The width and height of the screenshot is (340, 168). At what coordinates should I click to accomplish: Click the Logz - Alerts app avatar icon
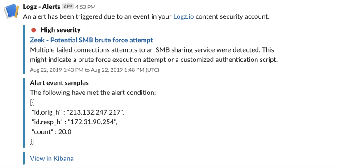(11, 11)
